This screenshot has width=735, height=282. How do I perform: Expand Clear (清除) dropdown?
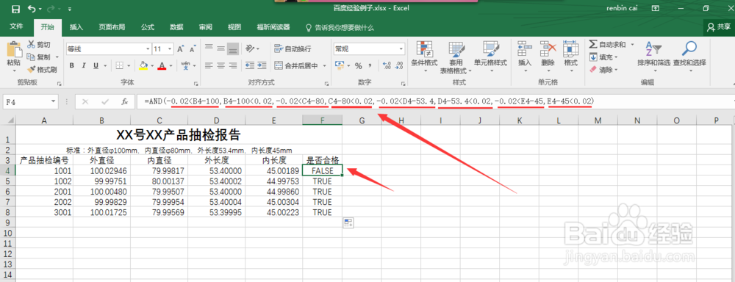click(x=616, y=70)
